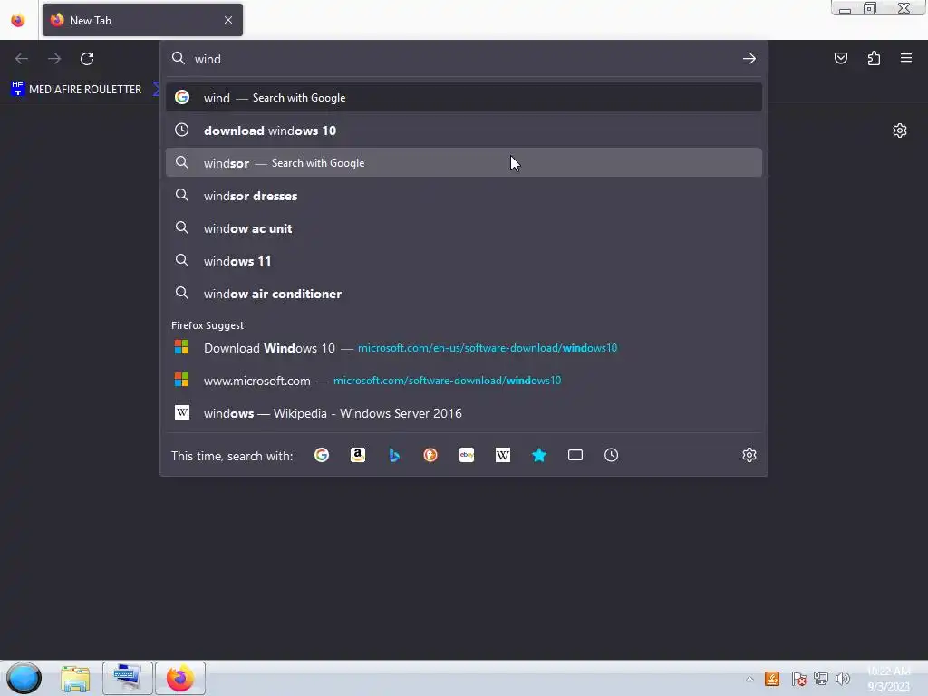Choose 'download windows 10' history suggestion

click(x=464, y=130)
